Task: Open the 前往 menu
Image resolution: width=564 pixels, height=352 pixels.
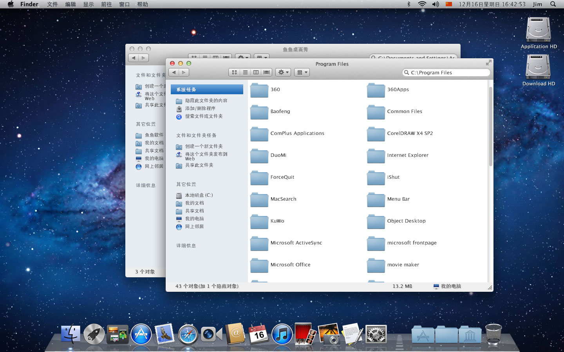Action: tap(107, 4)
